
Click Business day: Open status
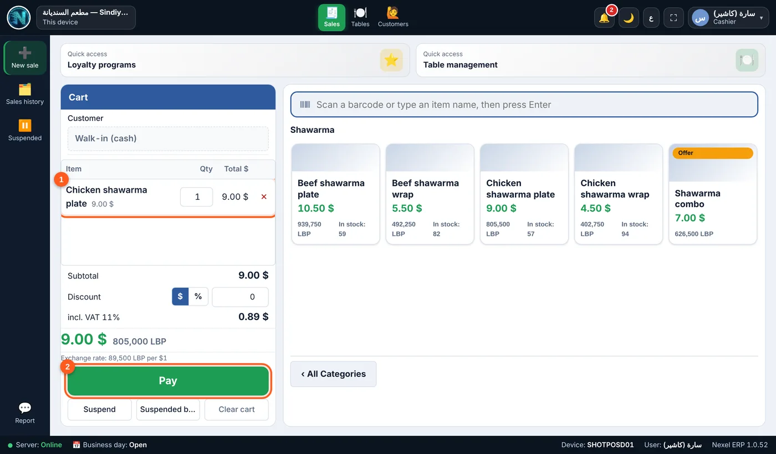pyautogui.click(x=110, y=445)
